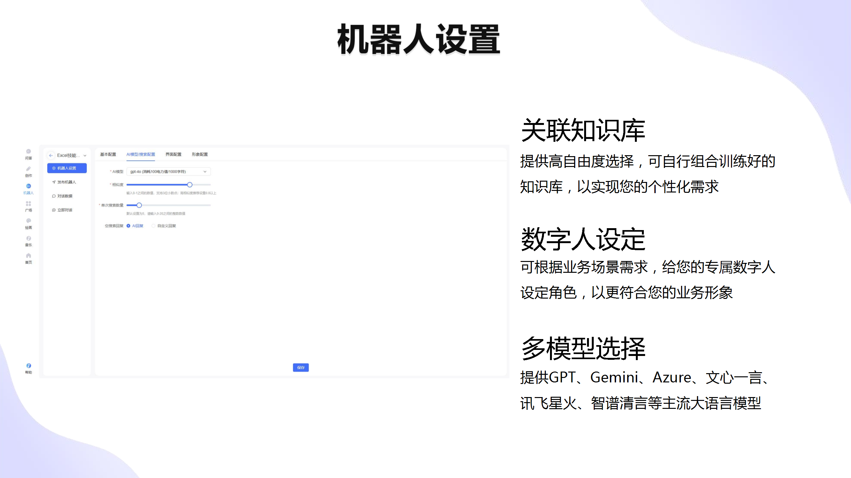Select the 自定义回复 radio option

[x=153, y=226]
